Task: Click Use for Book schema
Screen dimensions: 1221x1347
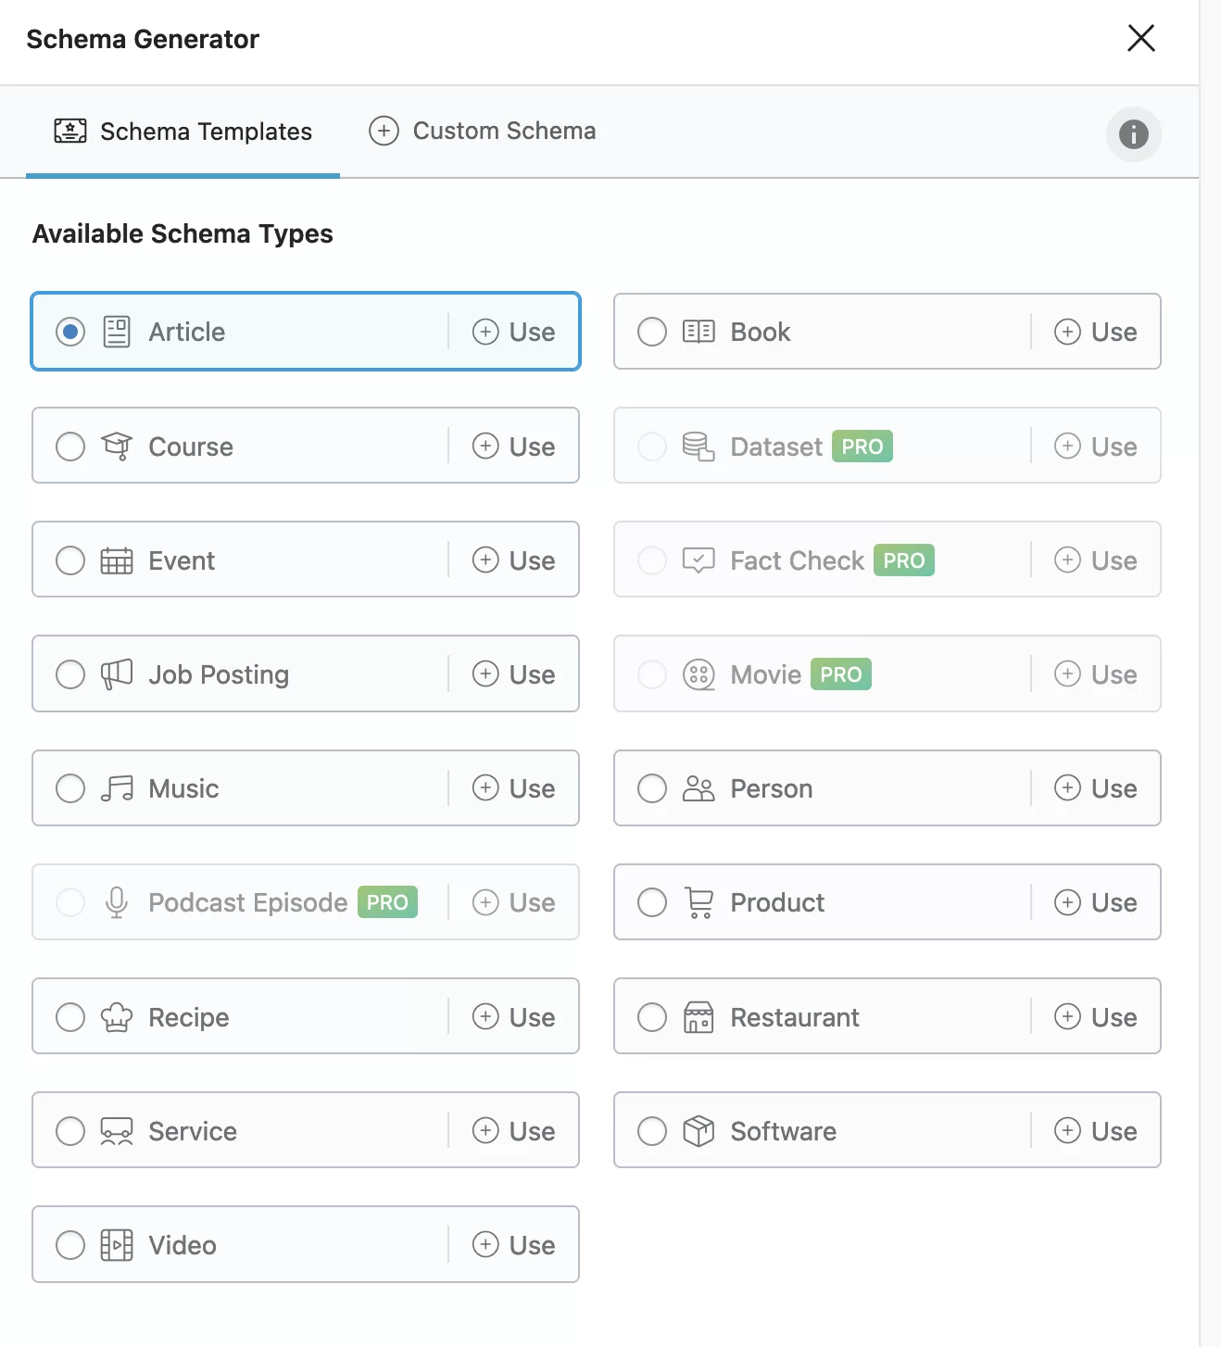Action: tap(1096, 332)
